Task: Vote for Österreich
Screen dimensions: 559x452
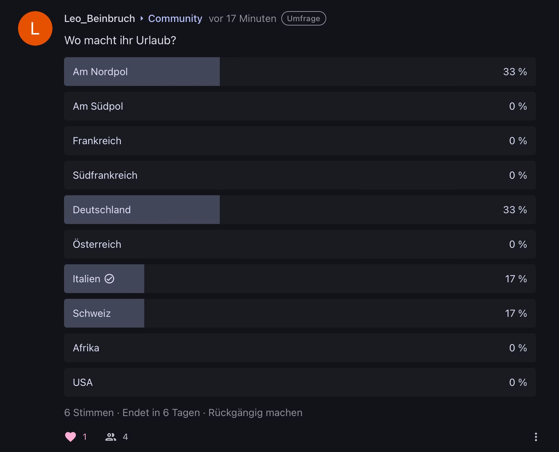Action: [x=300, y=244]
